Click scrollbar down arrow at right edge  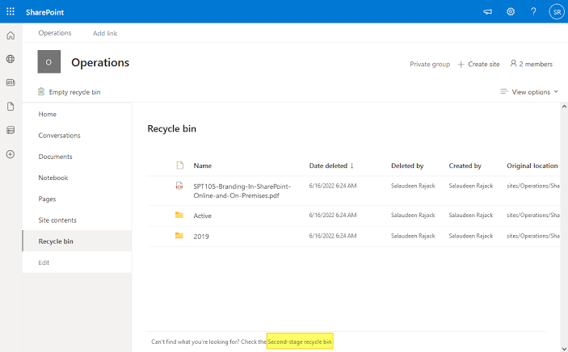click(x=564, y=349)
